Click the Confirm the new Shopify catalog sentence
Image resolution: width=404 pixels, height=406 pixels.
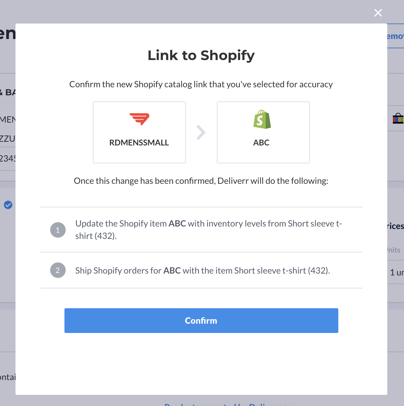pyautogui.click(x=201, y=84)
